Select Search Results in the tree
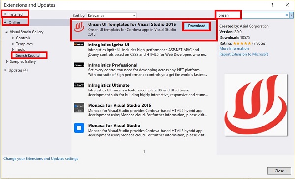Viewport: 295px width, 179px height. tap(28, 55)
